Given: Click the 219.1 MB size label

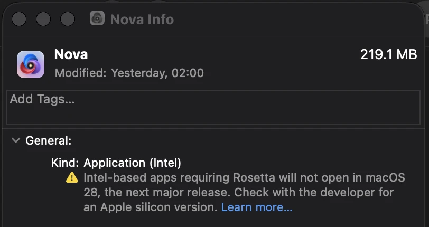Looking at the screenshot, I should coord(388,54).
